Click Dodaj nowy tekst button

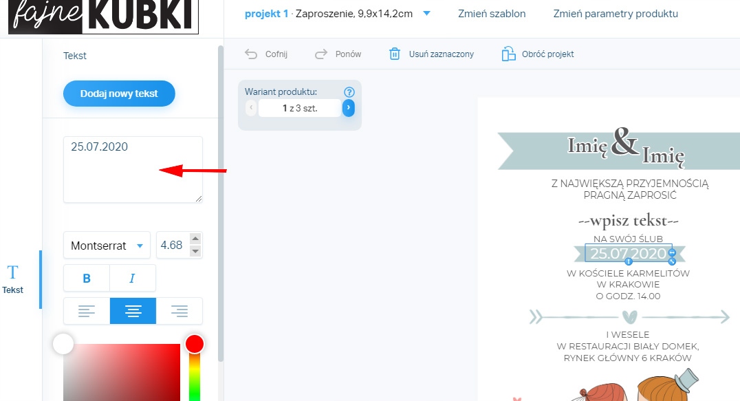pos(119,94)
